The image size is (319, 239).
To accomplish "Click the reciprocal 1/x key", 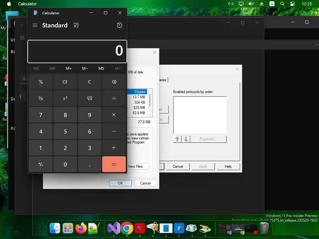I will click(41, 98).
